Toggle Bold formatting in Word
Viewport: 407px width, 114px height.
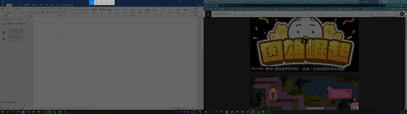coord(15,12)
